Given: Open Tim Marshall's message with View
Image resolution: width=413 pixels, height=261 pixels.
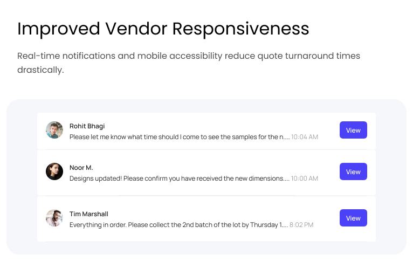Looking at the screenshot, I should tap(353, 218).
